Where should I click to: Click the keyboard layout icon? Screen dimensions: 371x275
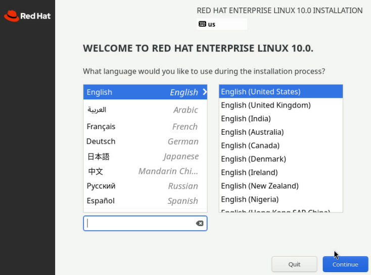tap(202, 24)
